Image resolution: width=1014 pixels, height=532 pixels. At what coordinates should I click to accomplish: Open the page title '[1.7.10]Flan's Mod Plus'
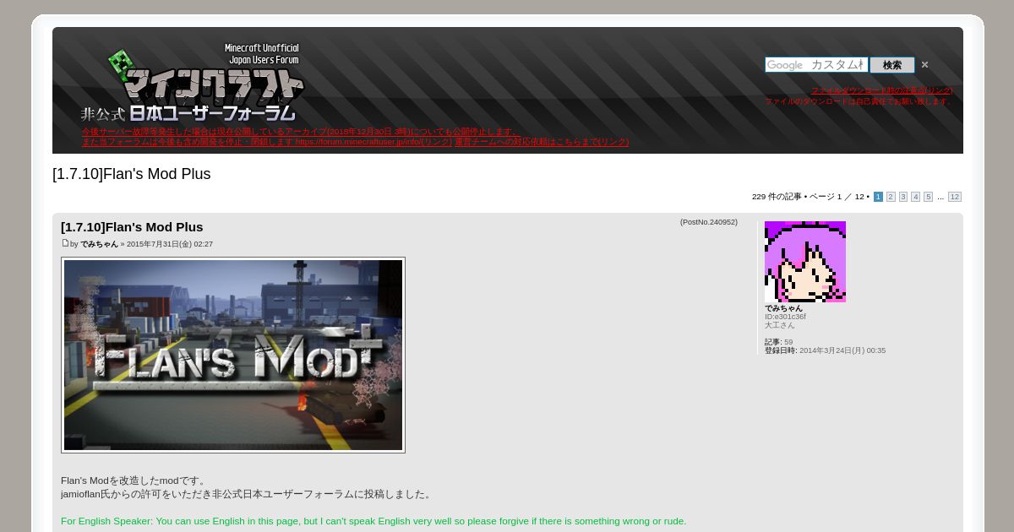(x=131, y=174)
